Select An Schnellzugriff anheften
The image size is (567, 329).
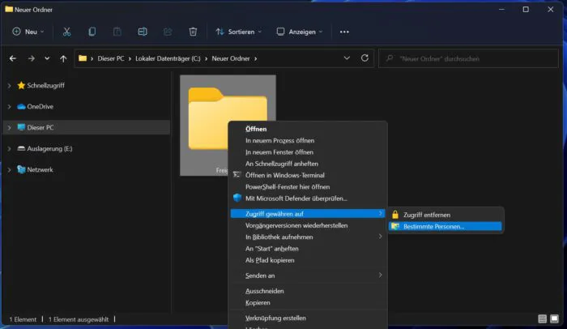click(308, 164)
